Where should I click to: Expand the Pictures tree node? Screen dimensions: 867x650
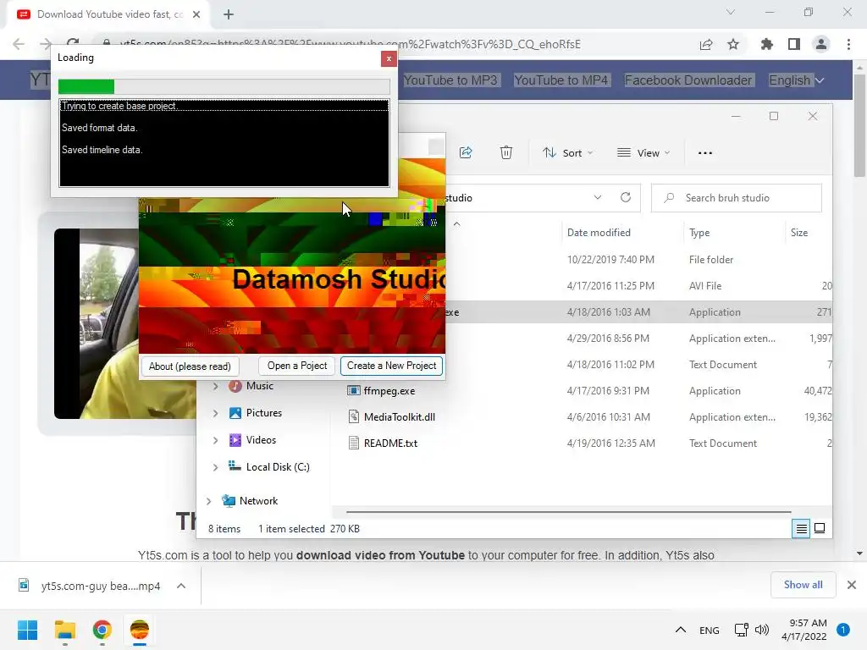[215, 413]
